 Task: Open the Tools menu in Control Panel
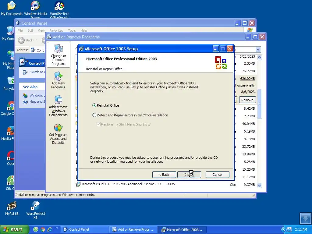pos(72,30)
